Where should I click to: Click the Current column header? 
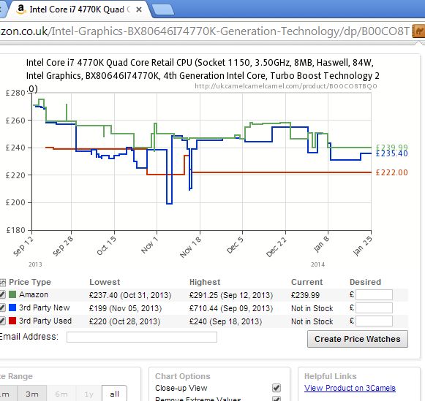tap(306, 282)
